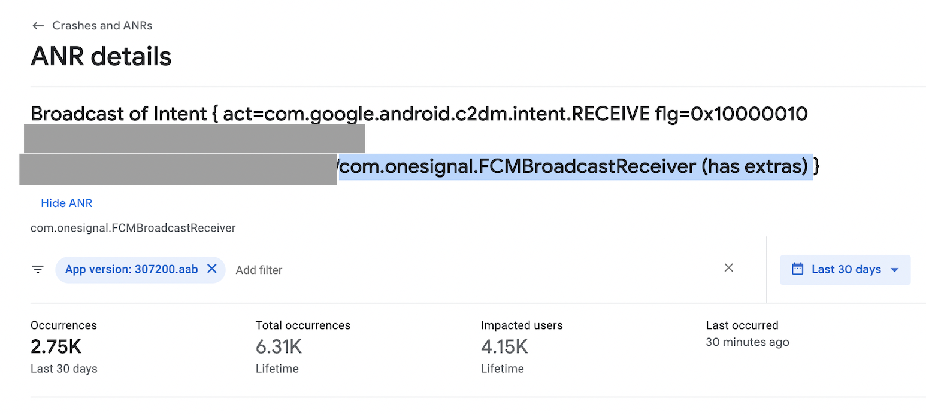Select the ANR details heading

[x=101, y=56]
